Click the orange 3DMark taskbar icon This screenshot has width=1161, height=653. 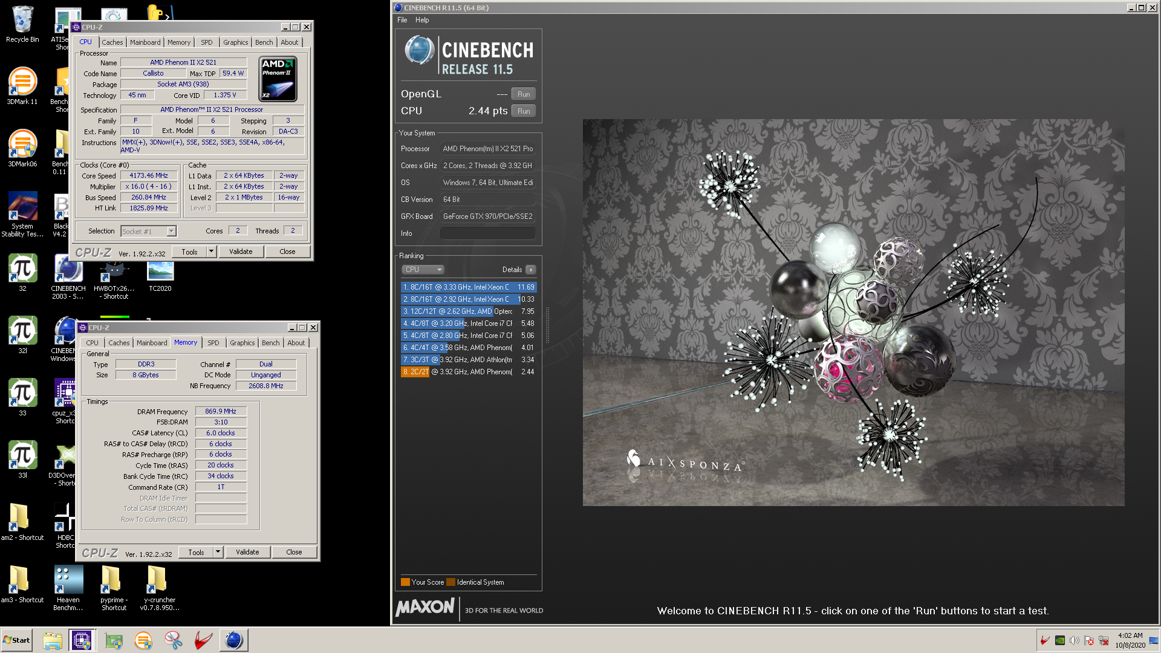(x=143, y=640)
